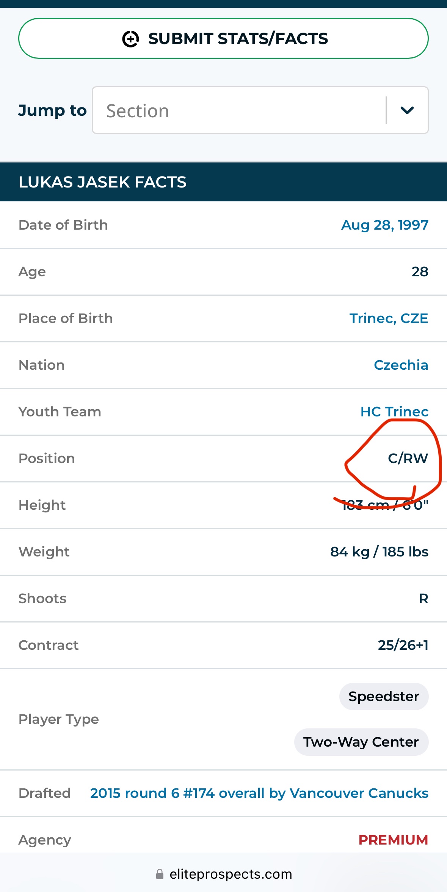Viewport: 447px width, 892px height.
Task: Open the Aug 28, 1997 birth date link
Action: tap(384, 225)
